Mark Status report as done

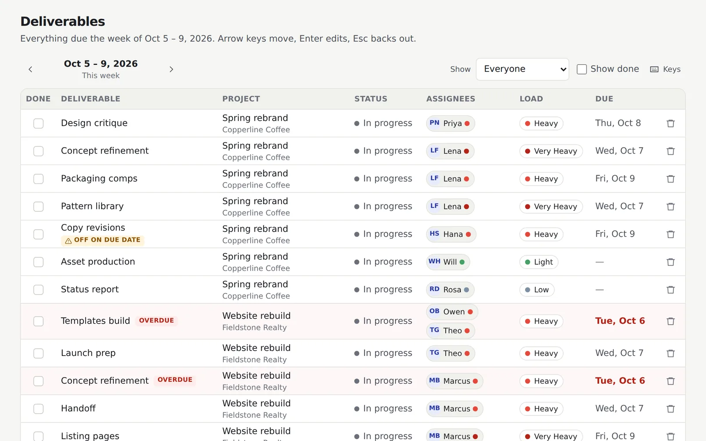pos(38,290)
